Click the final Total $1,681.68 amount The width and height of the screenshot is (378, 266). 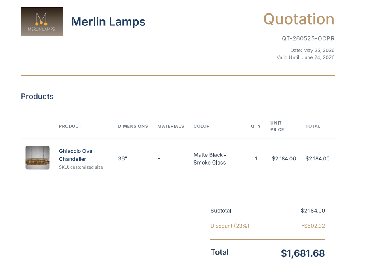tap(303, 253)
